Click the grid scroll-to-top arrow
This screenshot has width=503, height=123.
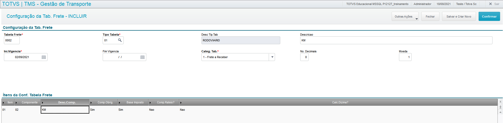click(500, 102)
